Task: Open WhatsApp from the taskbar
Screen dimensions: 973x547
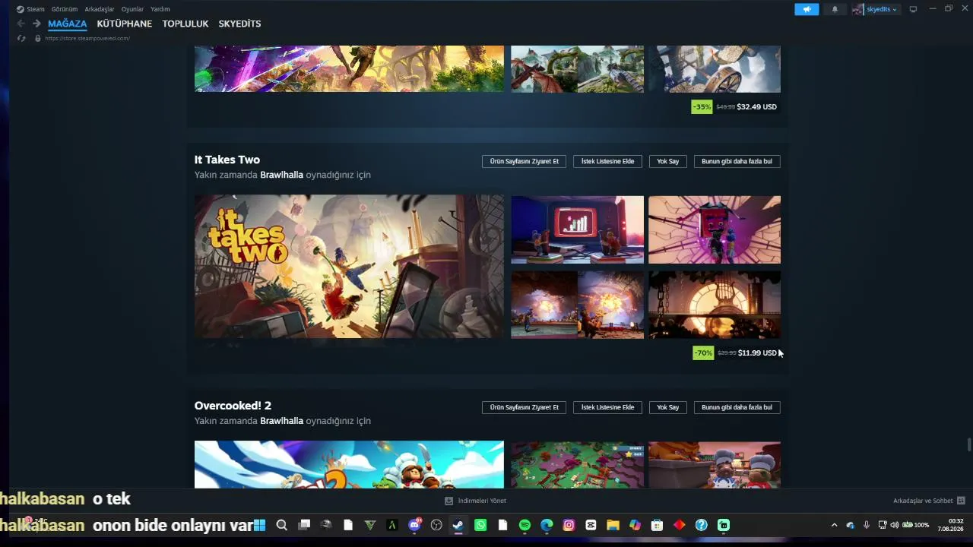Action: 480,525
